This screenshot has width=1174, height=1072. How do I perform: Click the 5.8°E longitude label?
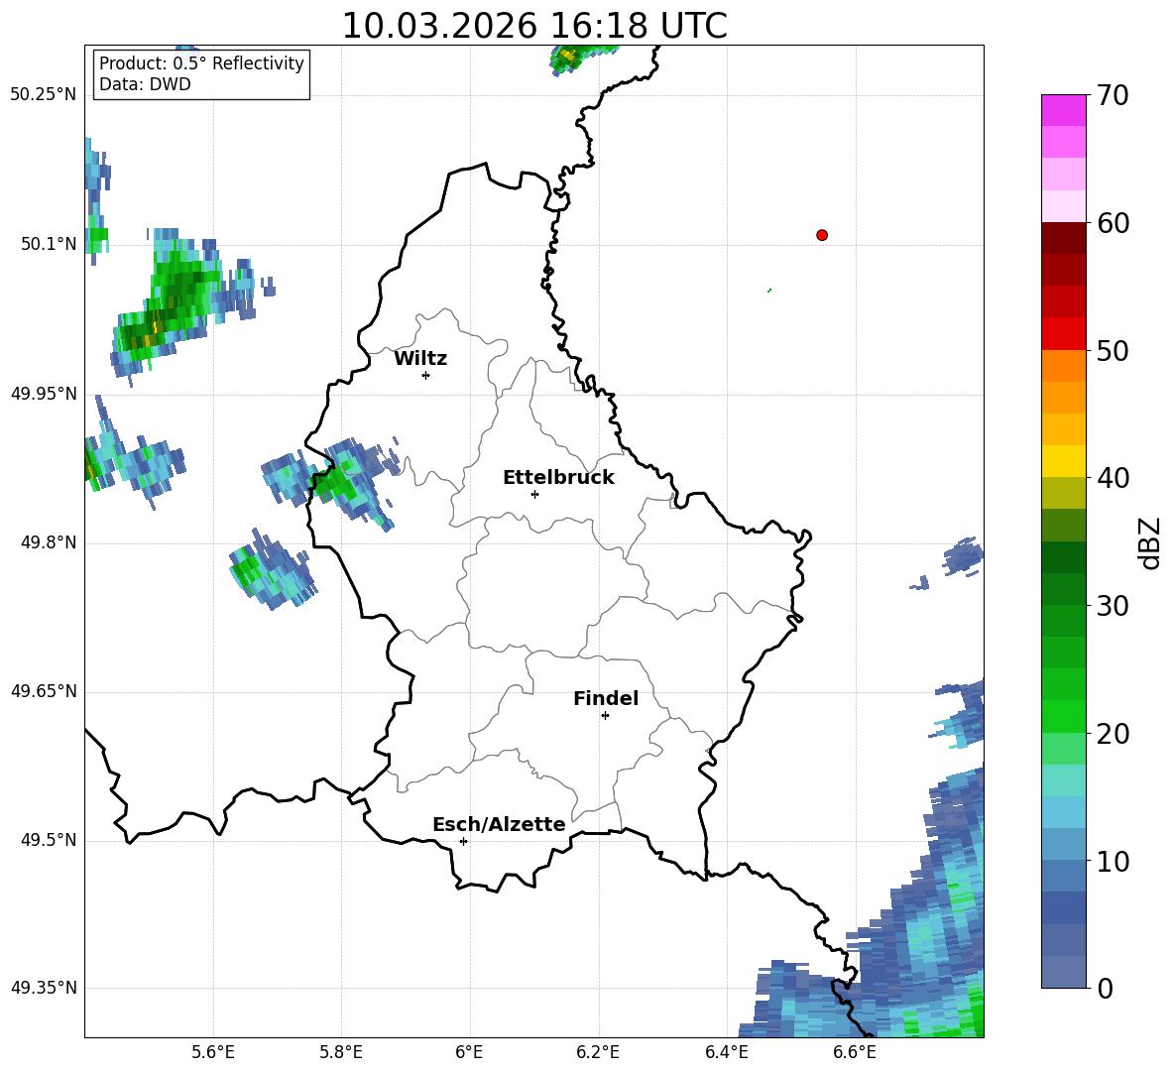click(341, 1052)
